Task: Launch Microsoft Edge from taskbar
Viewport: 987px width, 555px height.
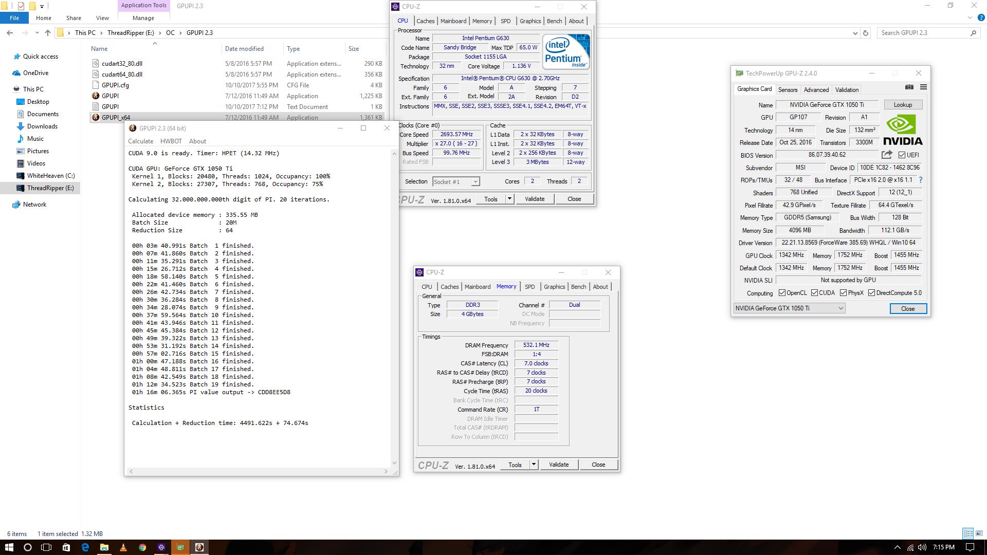Action: tap(85, 547)
